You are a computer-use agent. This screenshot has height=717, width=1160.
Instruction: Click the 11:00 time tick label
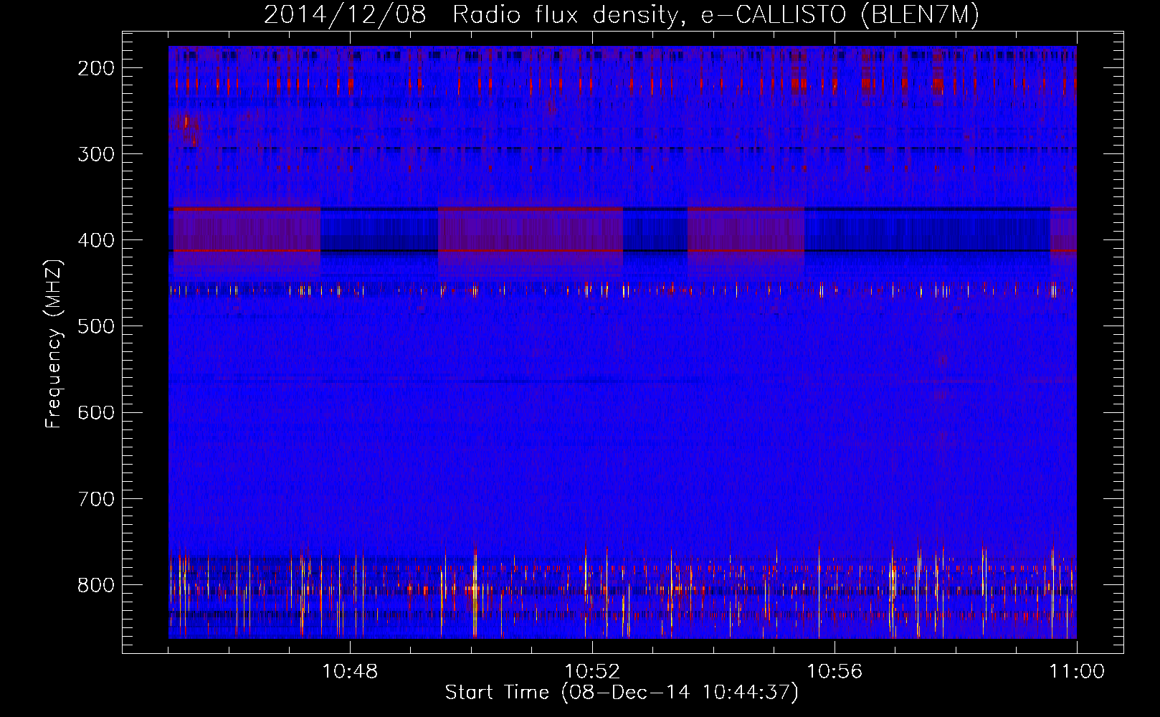pos(1077,671)
